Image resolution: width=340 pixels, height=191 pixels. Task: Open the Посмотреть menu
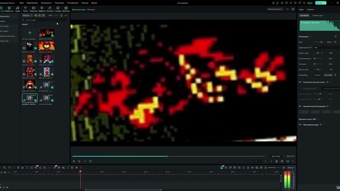[59, 3]
